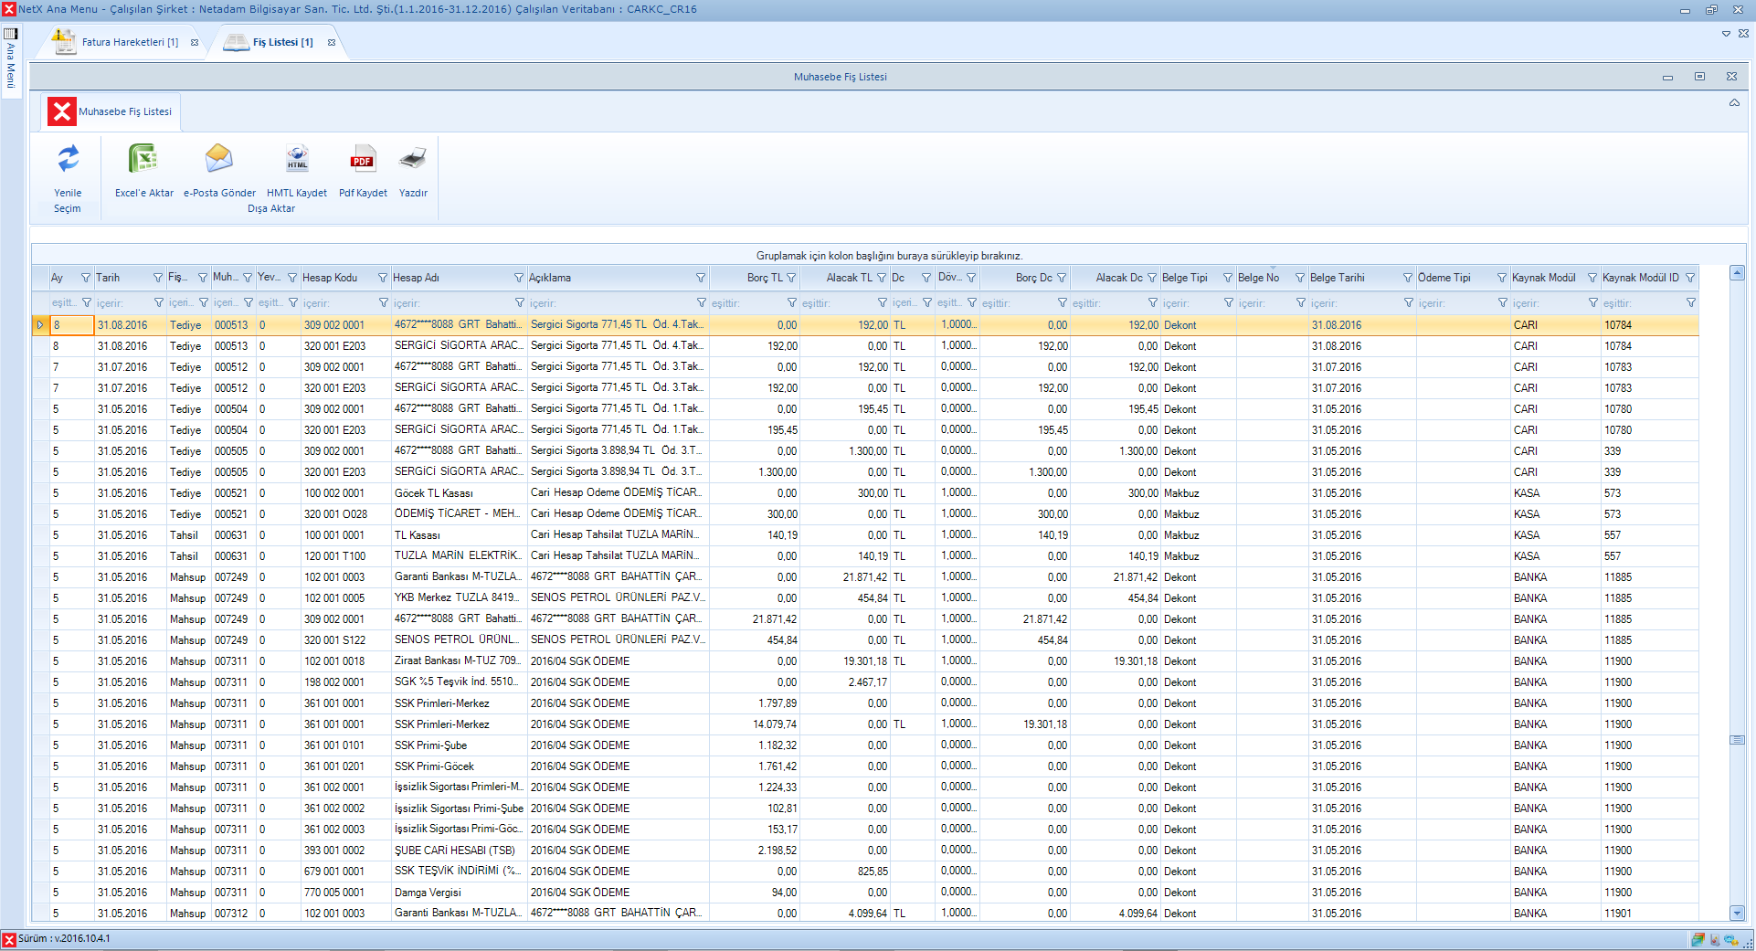Switch to the Fatura Hareketleri [1] tab
Image resolution: width=1756 pixels, height=951 pixels.
pos(129,42)
